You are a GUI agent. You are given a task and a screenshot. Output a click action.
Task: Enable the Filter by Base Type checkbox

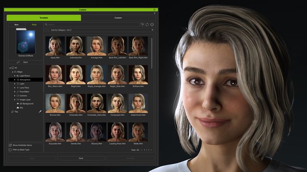tap(10, 150)
